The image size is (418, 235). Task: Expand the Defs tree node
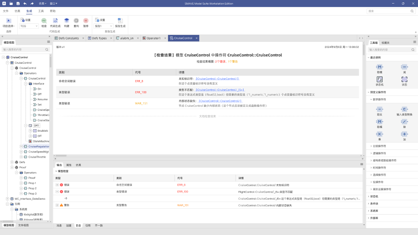[x=12, y=162]
